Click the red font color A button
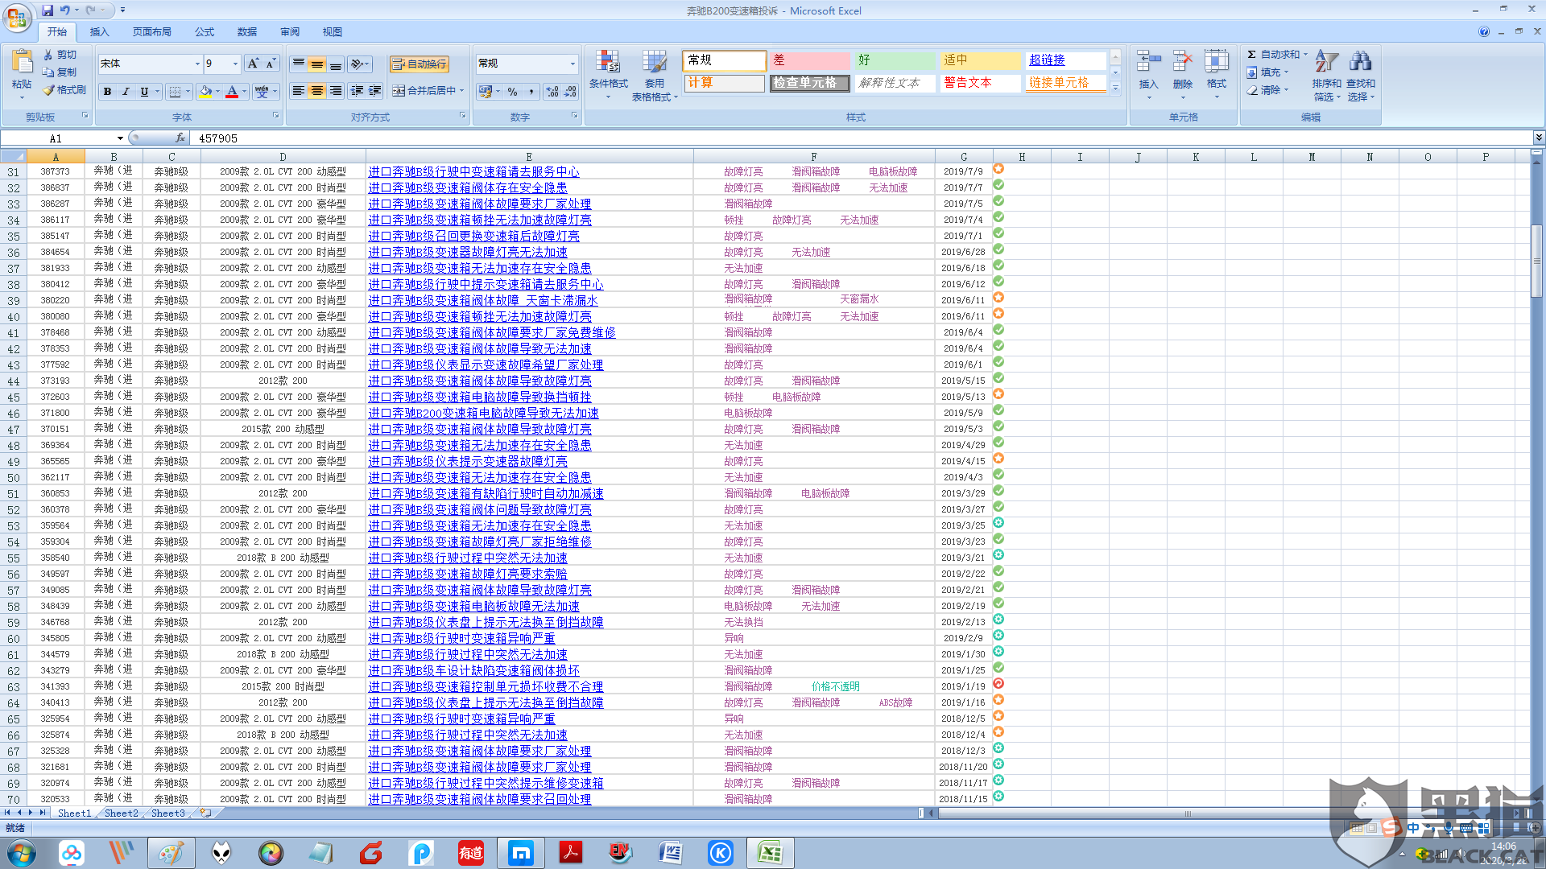 pos(232,92)
